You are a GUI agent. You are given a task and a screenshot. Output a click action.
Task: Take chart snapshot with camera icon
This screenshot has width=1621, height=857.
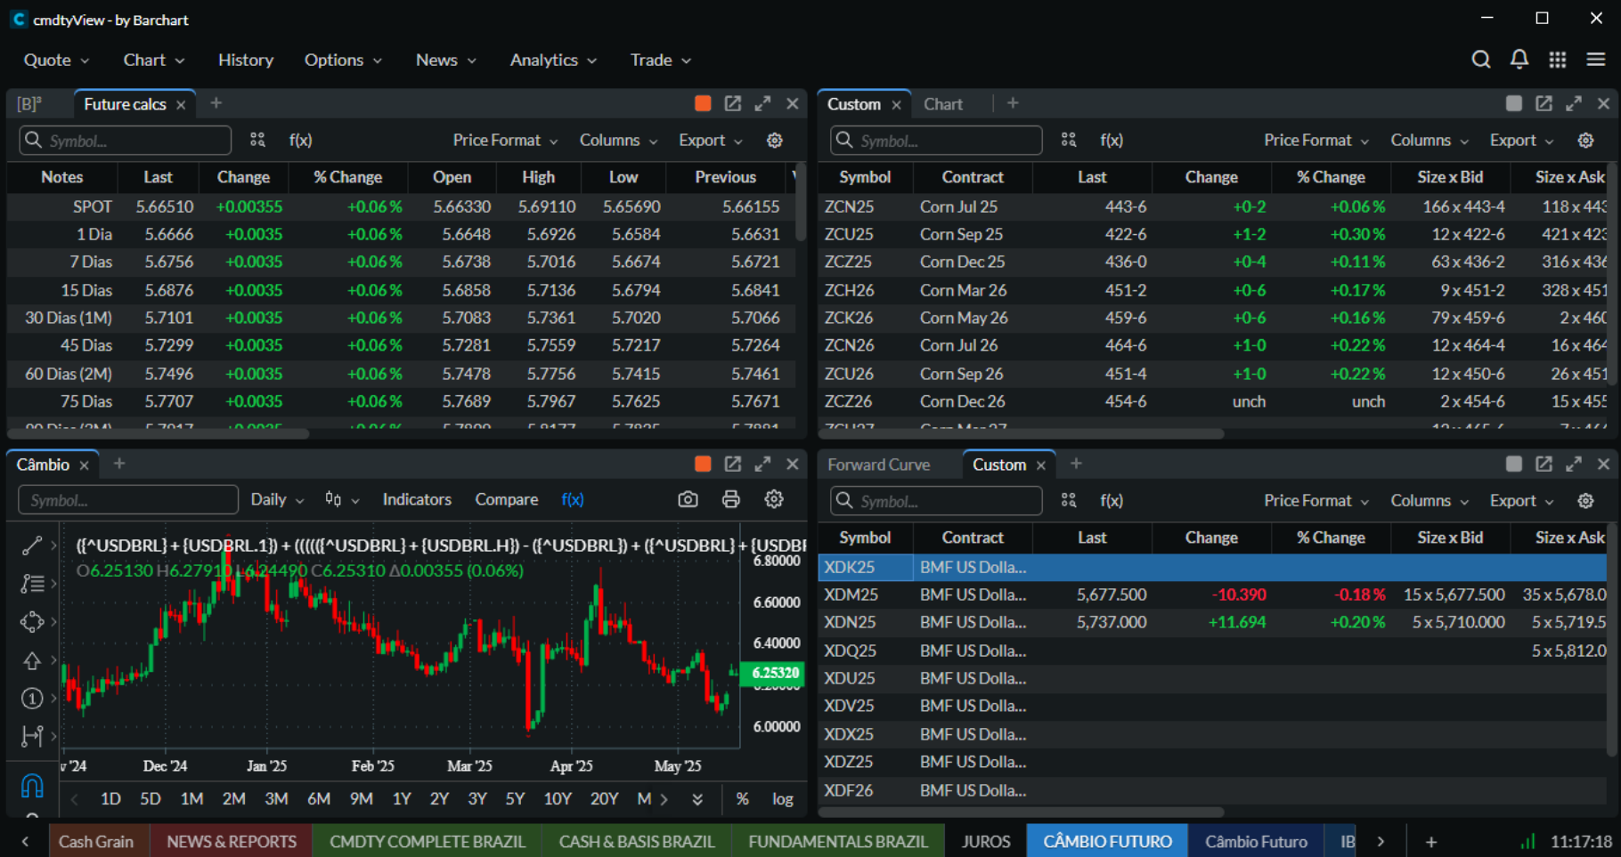pos(688,499)
